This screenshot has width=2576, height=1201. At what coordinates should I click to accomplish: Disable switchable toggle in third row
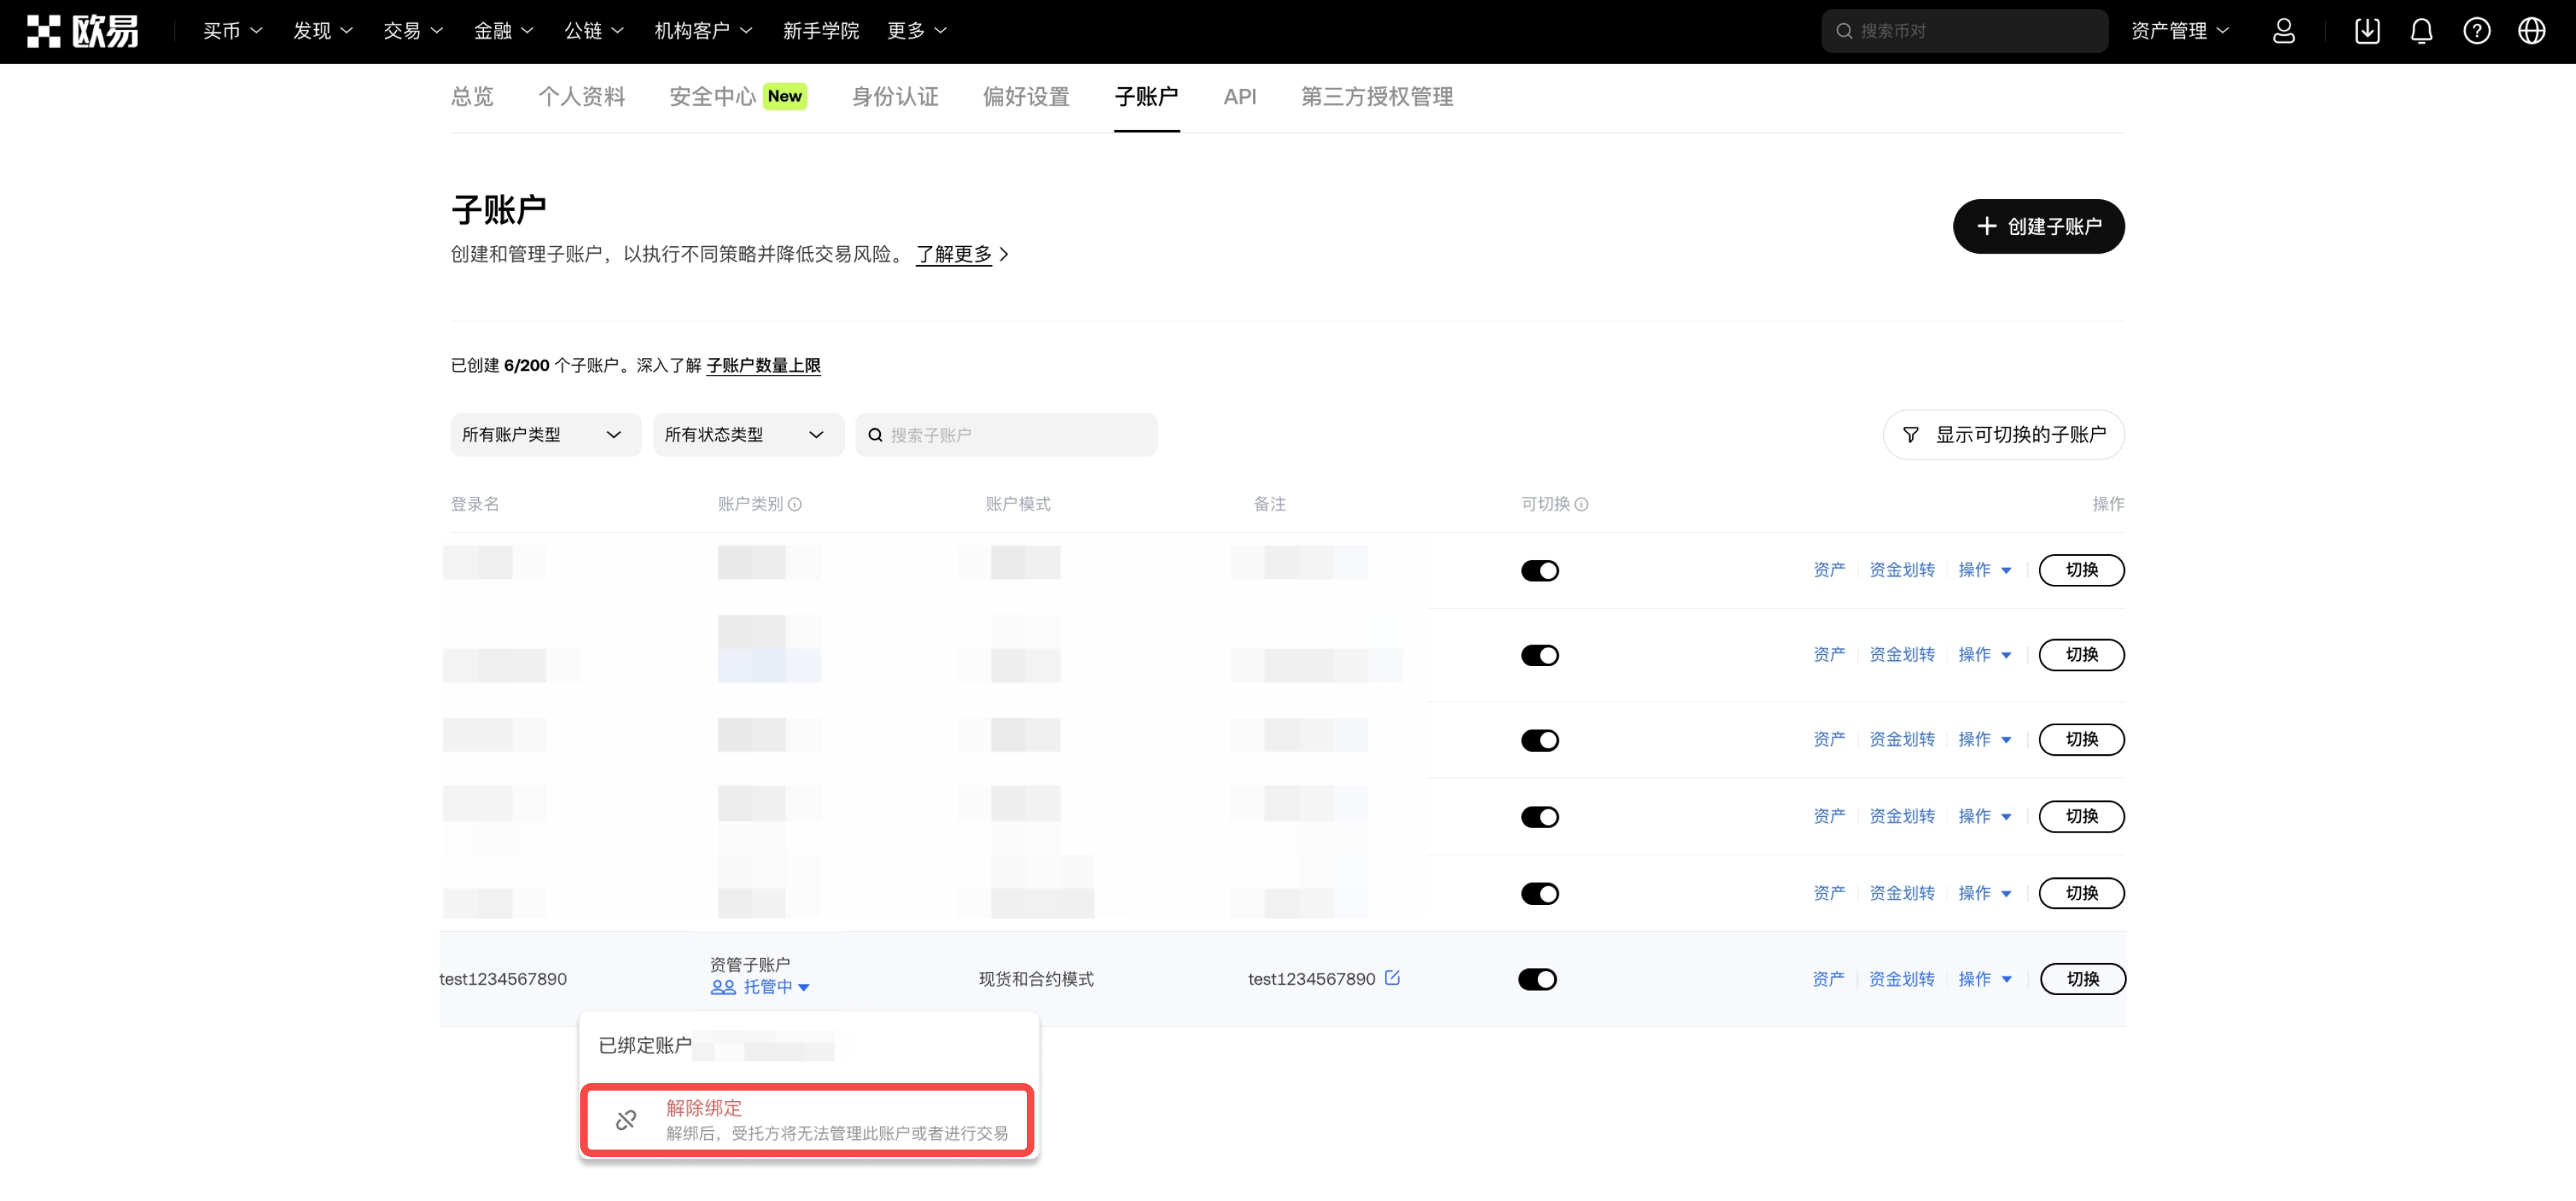(1539, 740)
